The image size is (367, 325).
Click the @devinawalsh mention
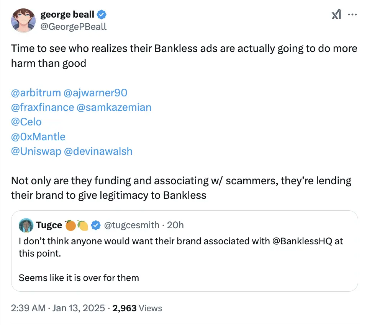coord(98,151)
